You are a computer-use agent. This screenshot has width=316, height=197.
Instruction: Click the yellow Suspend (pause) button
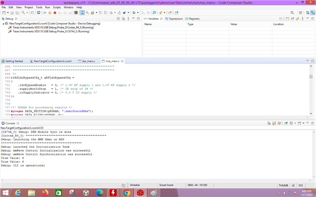[x=50, y=13]
